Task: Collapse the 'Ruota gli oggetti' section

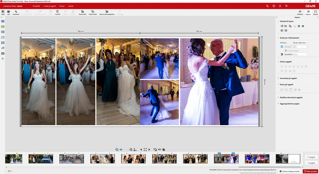Action: [278, 85]
